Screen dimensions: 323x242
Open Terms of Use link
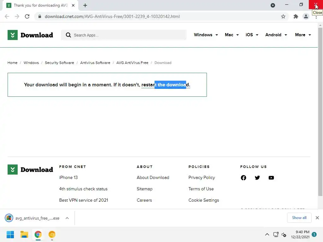click(x=201, y=189)
